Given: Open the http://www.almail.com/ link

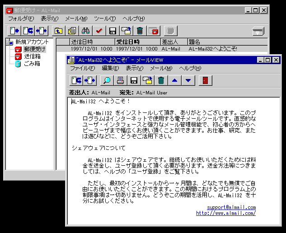Looking at the screenshot, I should click(x=226, y=213).
